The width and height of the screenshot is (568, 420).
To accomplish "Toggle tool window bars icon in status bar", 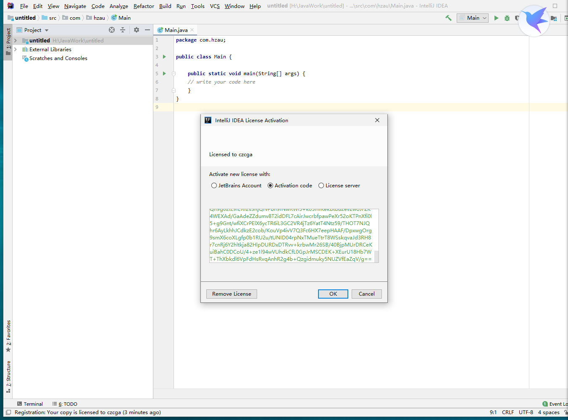I will 8,412.
